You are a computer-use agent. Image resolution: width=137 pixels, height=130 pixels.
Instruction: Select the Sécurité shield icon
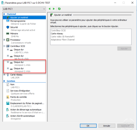click(8, 27)
